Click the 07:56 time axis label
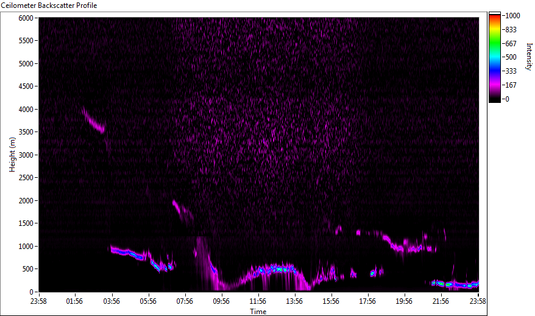Viewport: 535px width, 316px height. (x=185, y=301)
